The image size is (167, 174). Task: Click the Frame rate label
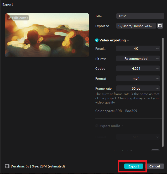103,89
